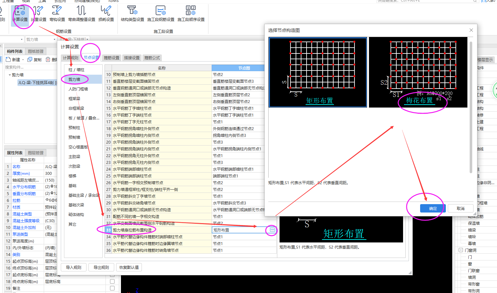Click the 复制 component icon

point(30,60)
